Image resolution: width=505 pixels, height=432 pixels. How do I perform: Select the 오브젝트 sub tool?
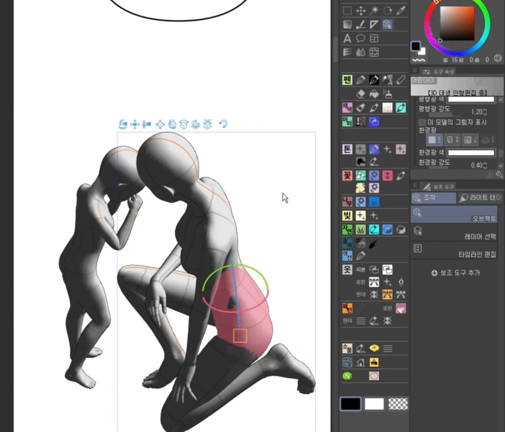[x=454, y=214]
